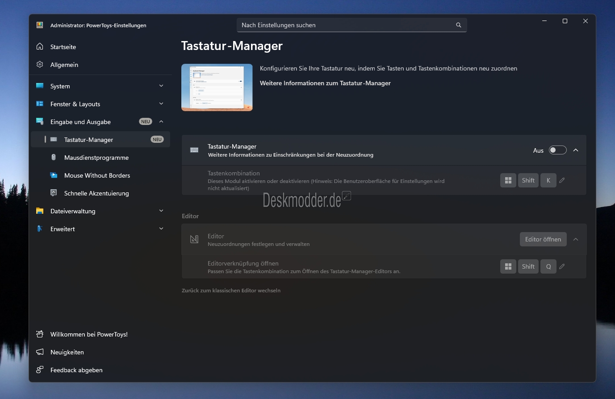
Task: Click the search magnifier icon
Action: tap(458, 25)
